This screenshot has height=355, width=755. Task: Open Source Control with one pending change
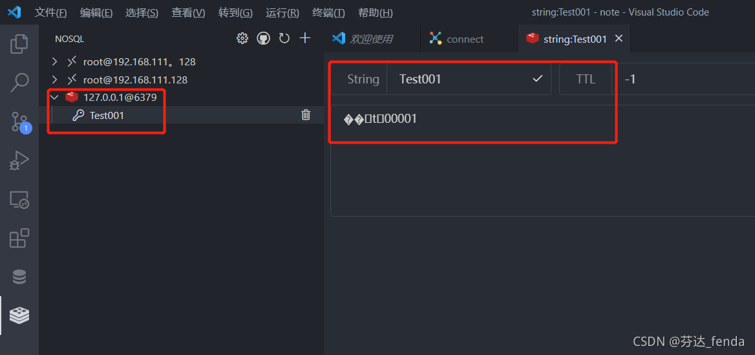click(x=21, y=122)
